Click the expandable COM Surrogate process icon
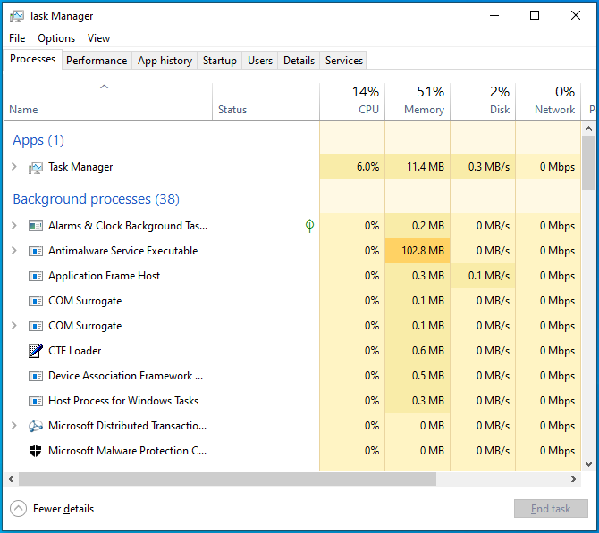The image size is (599, 533). click(36, 326)
